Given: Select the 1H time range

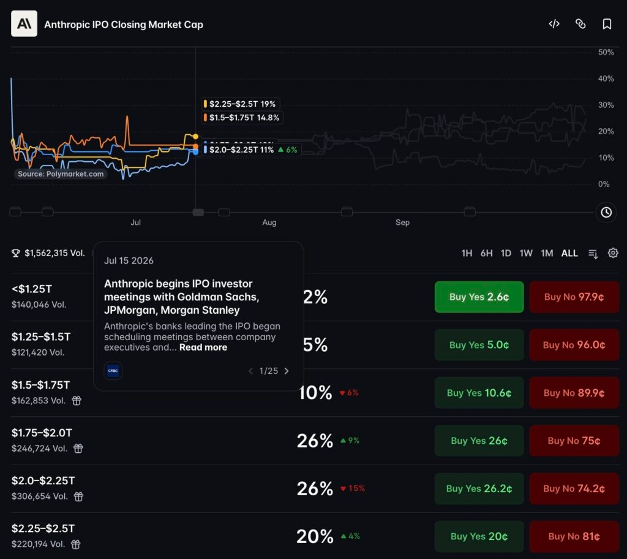Looking at the screenshot, I should (467, 254).
